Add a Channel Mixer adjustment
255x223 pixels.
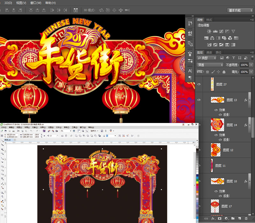(230, 38)
